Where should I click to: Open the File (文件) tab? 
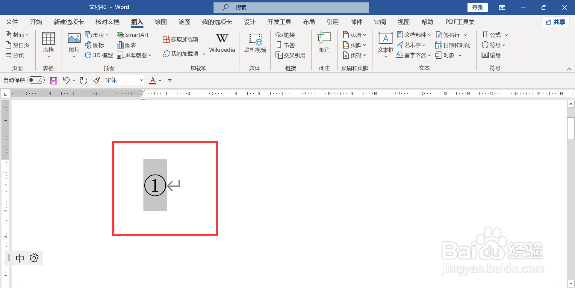coord(12,22)
